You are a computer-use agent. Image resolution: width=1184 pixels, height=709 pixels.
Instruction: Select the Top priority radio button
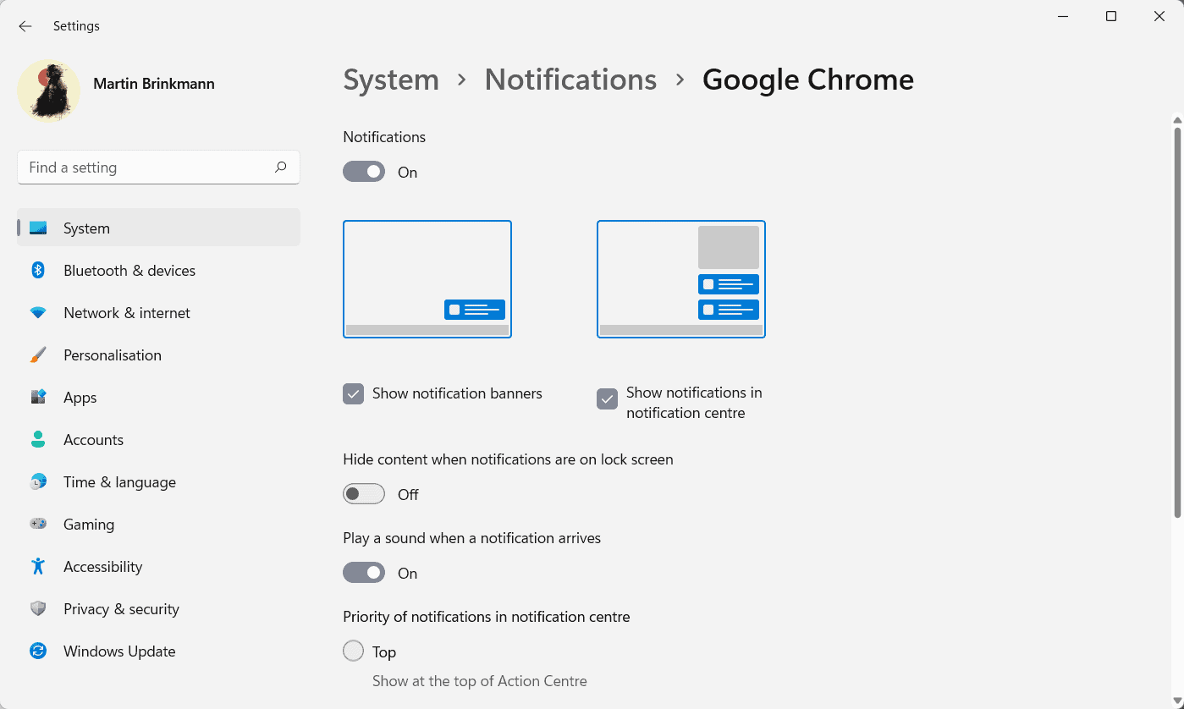[353, 651]
